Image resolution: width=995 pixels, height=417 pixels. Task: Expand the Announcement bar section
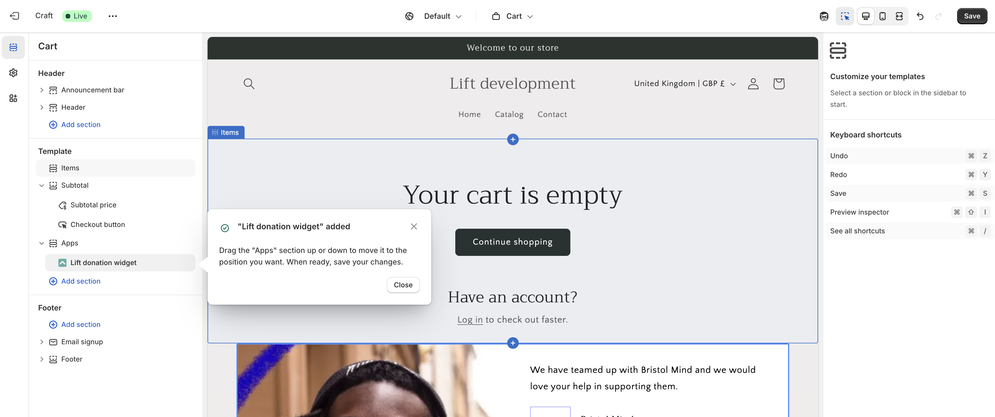(42, 90)
